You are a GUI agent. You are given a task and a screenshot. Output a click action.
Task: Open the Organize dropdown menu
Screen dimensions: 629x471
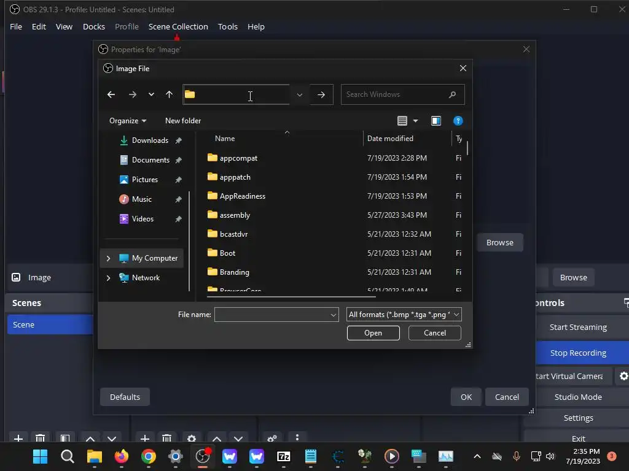[128, 121]
